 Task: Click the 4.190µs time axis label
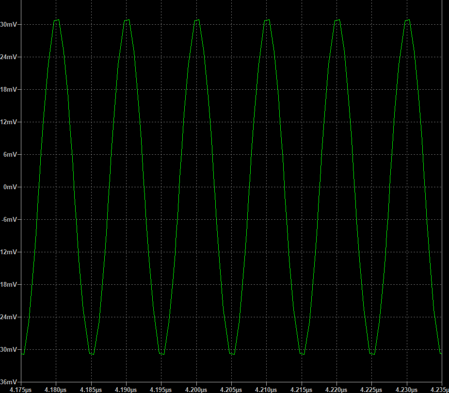pos(127,389)
